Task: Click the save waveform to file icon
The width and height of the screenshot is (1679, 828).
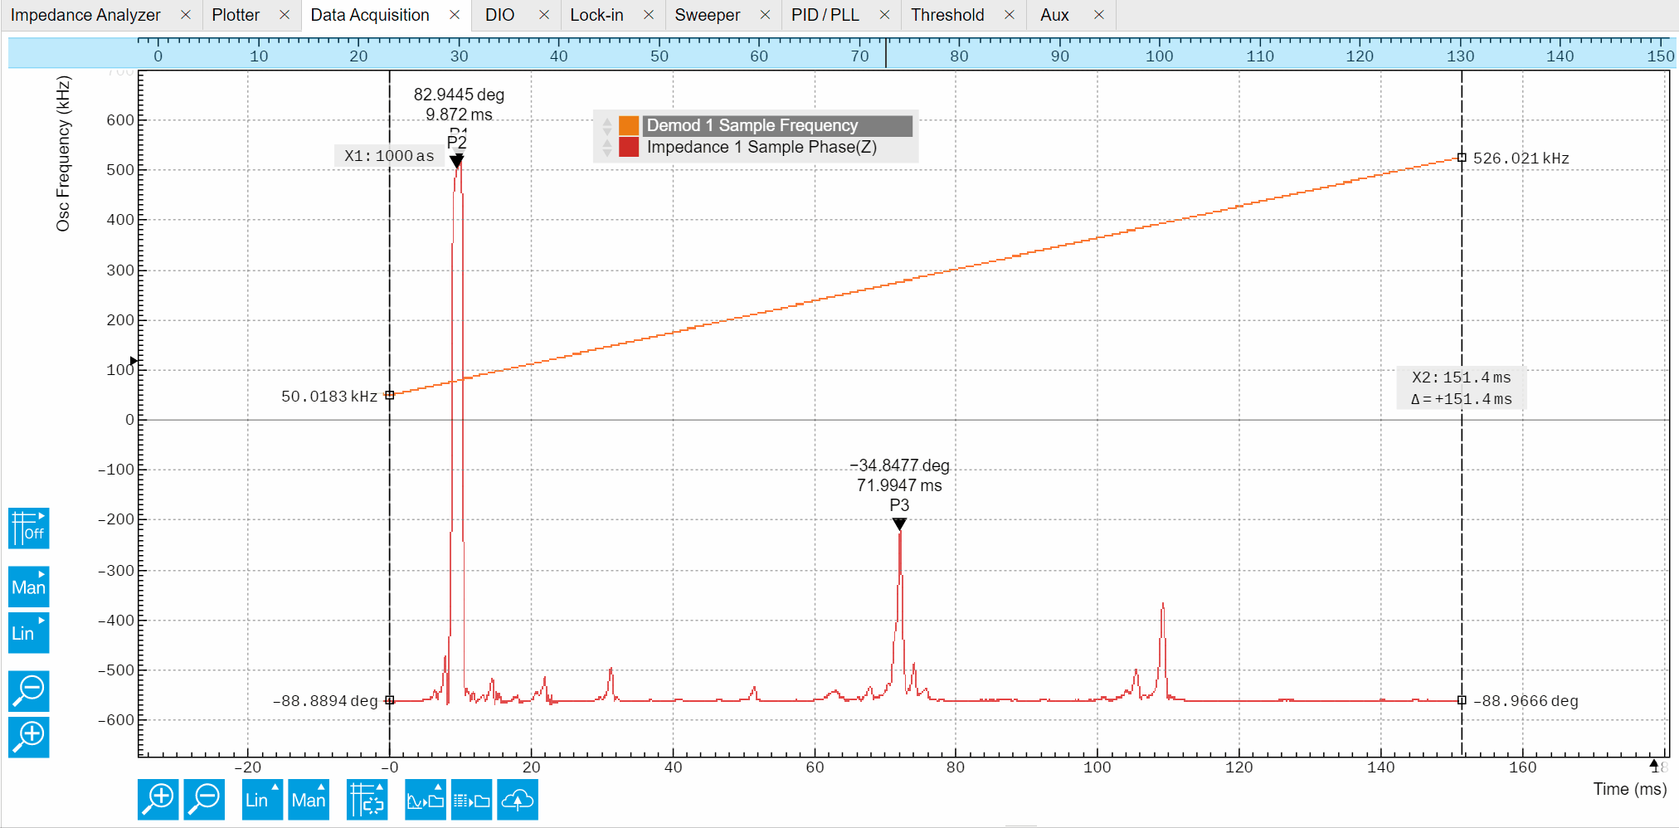Action: (x=426, y=799)
